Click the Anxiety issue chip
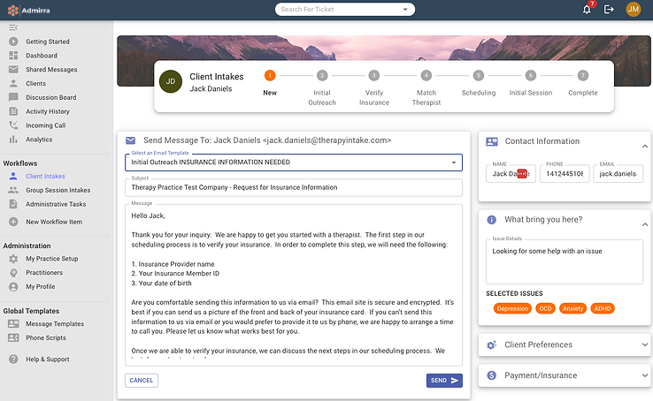This screenshot has height=401, width=653. click(573, 308)
